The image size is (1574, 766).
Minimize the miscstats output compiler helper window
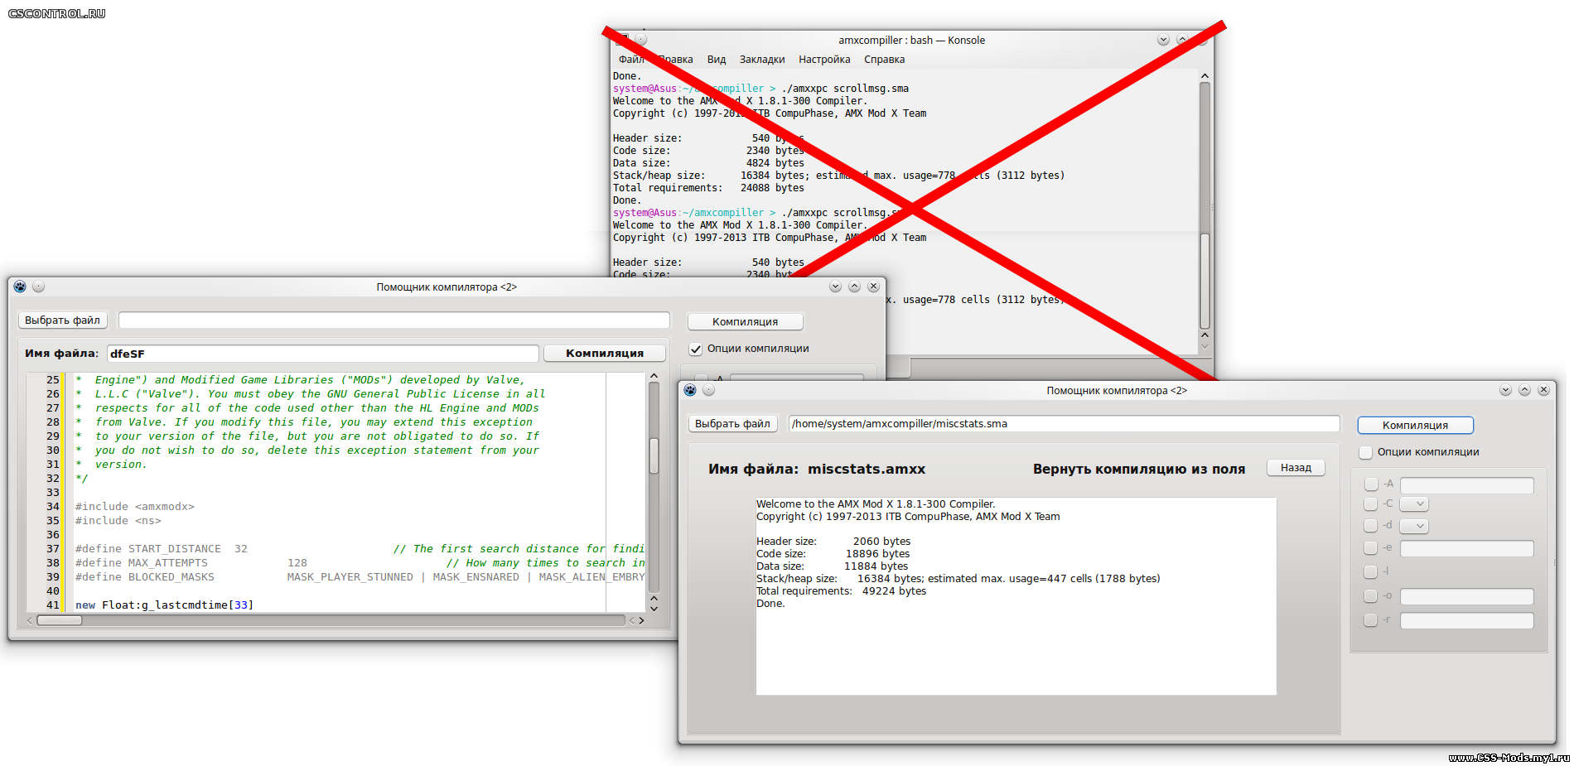(1505, 390)
